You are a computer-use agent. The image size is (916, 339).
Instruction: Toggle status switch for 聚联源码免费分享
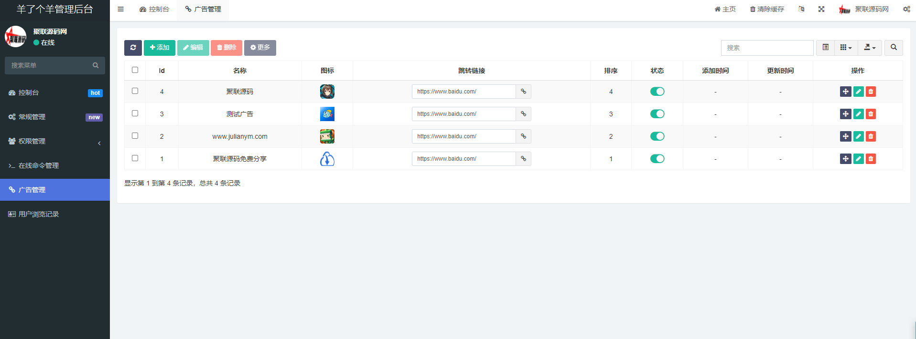[x=657, y=159]
